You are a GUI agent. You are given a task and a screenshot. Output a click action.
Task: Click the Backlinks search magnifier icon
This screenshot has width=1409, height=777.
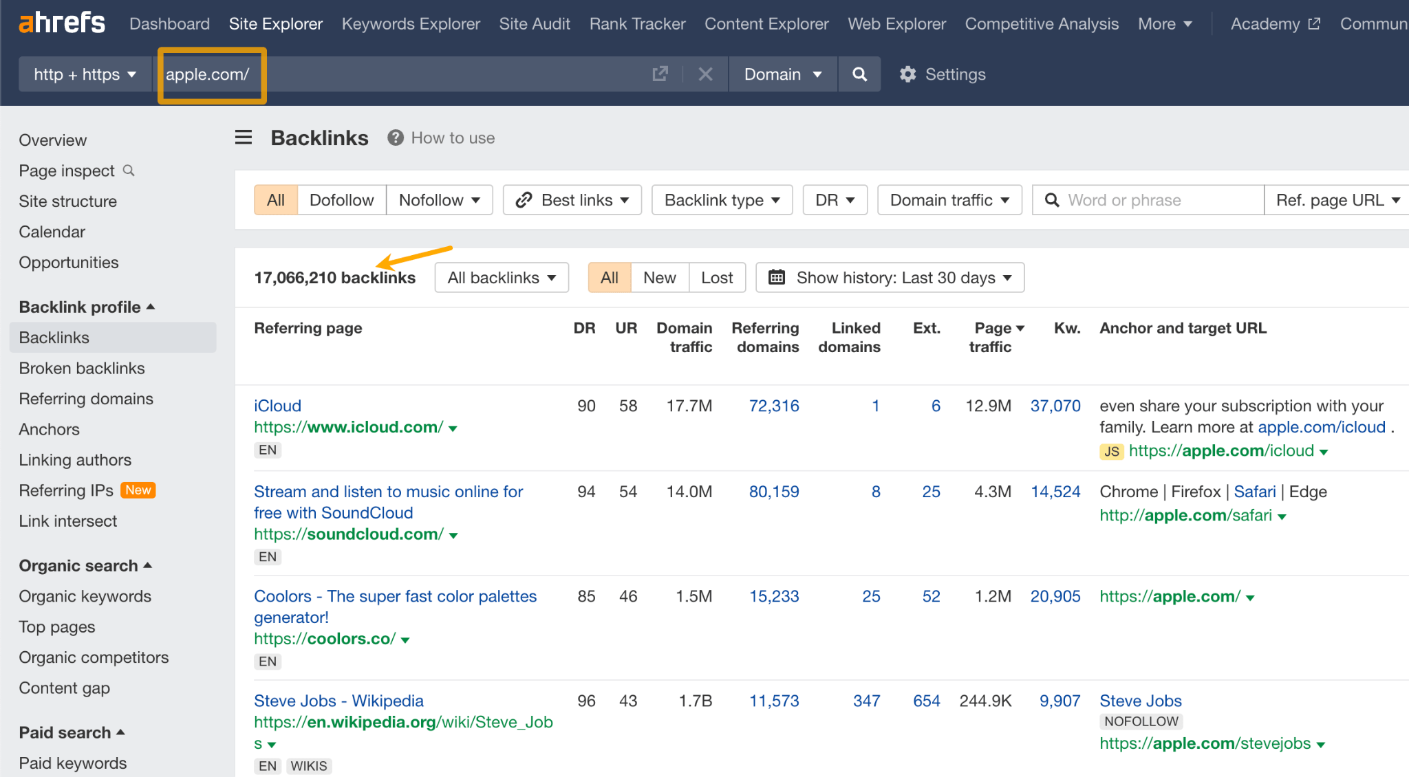(1051, 200)
